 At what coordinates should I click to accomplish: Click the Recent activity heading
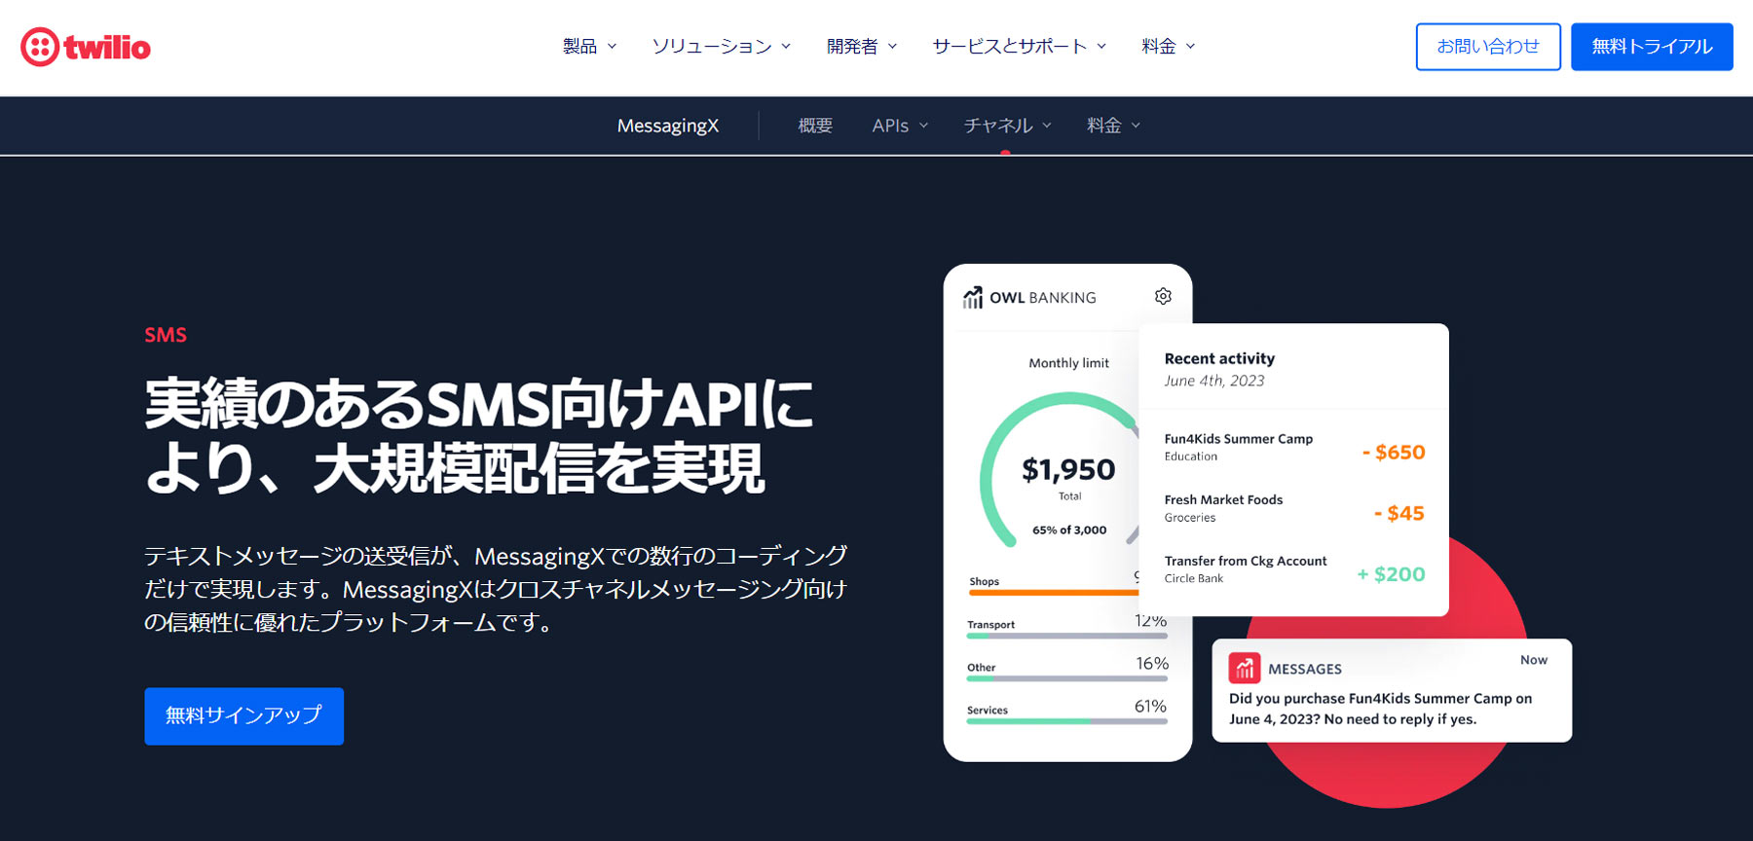pyautogui.click(x=1219, y=358)
